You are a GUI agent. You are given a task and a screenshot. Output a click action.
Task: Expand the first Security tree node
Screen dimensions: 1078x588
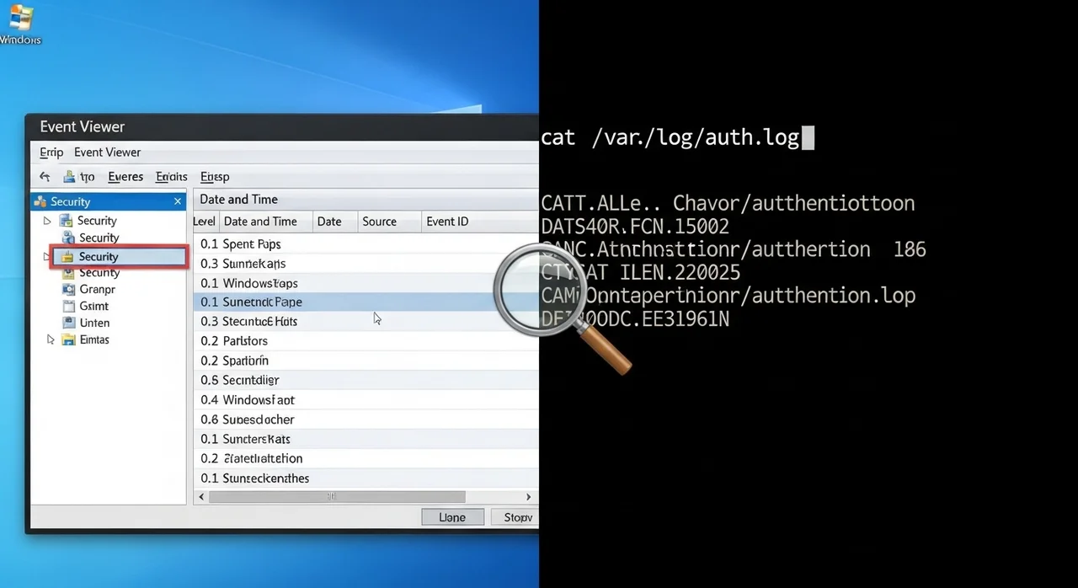[47, 221]
